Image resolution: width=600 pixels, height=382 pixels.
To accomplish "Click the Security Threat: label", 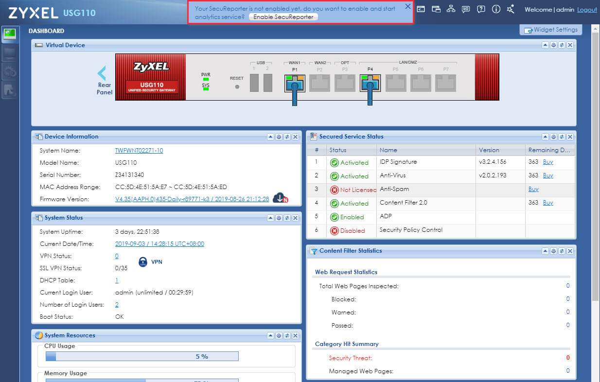I will coord(350,358).
